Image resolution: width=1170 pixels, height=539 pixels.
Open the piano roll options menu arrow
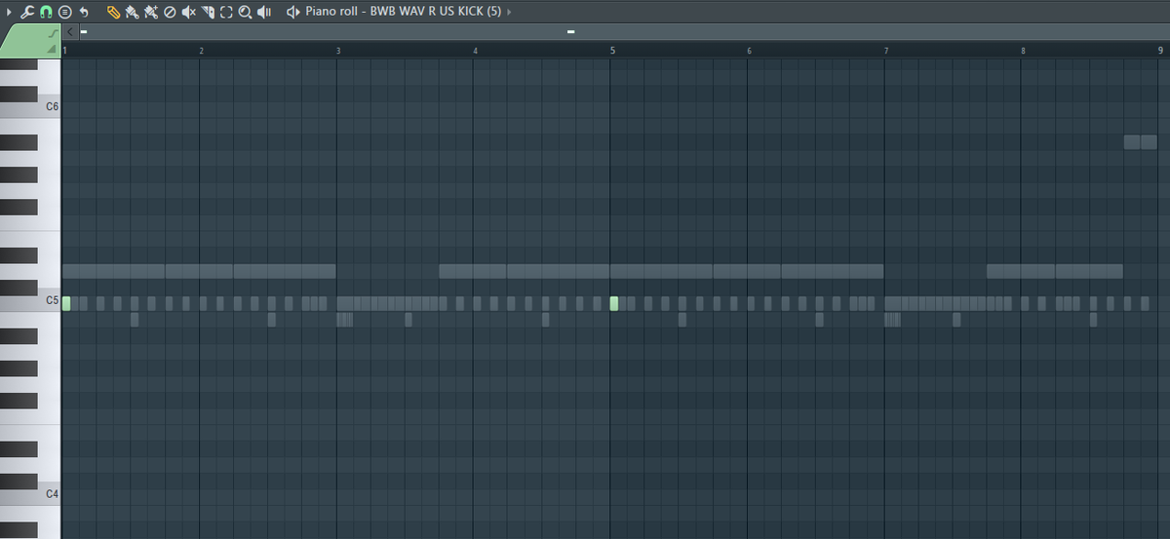(x=10, y=12)
